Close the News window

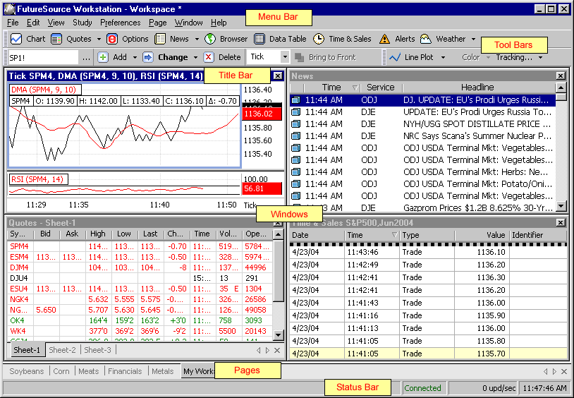(x=561, y=76)
